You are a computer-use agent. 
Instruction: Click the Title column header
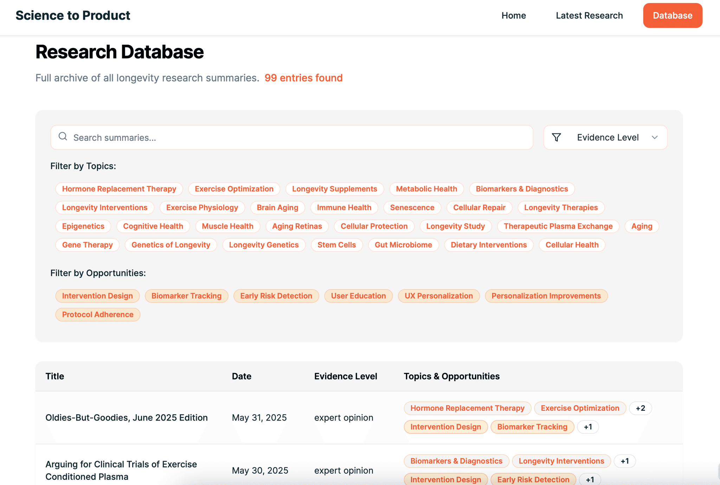[x=55, y=376]
